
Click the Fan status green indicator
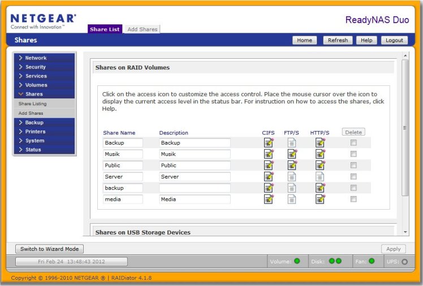pos(372,261)
